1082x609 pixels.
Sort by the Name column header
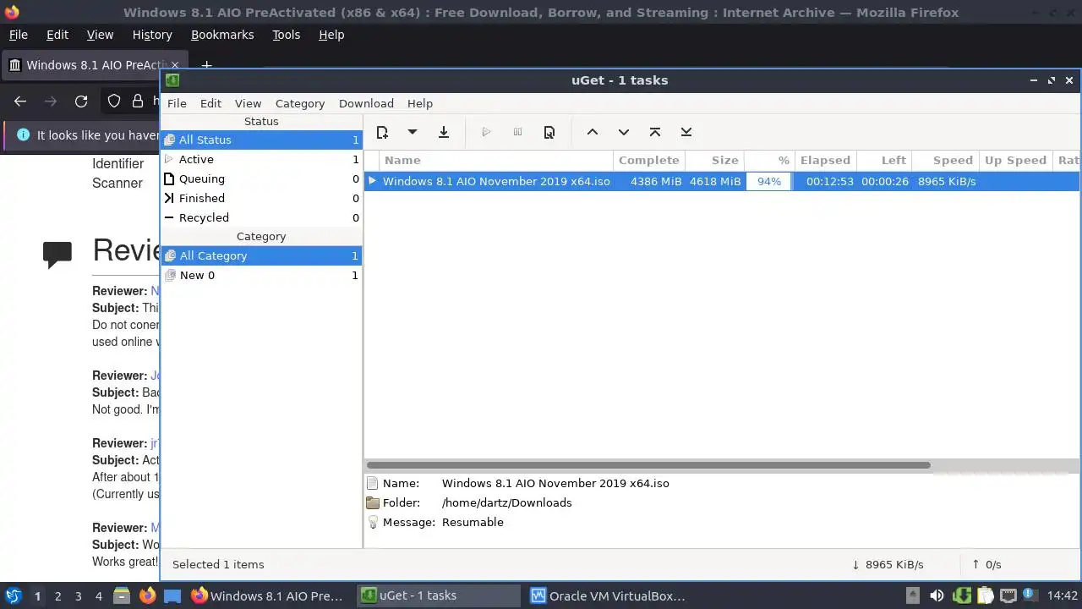[x=496, y=160]
